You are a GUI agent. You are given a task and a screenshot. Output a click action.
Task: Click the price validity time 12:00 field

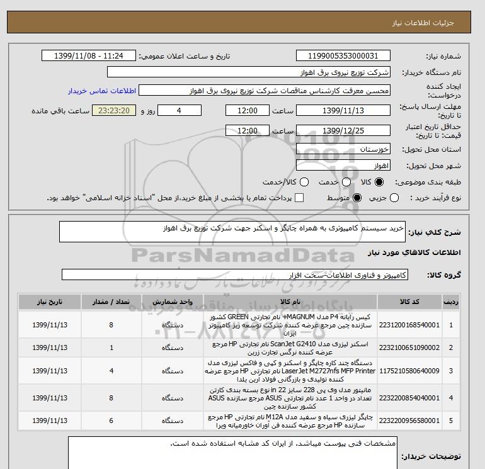247,130
